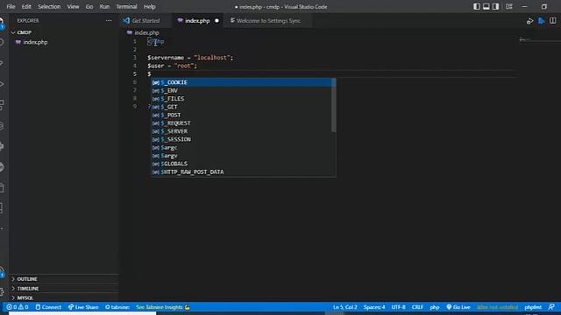The height and width of the screenshot is (315, 561).
Task: Change end of line sequence CRLF
Action: pos(417,307)
